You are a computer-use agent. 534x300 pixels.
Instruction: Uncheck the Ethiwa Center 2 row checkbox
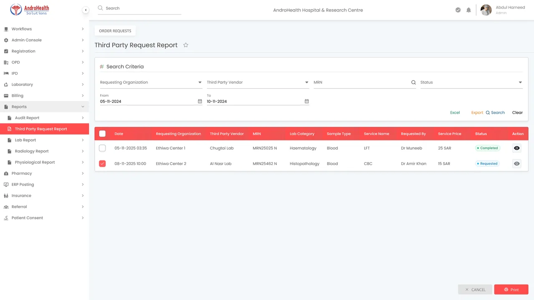[102, 164]
